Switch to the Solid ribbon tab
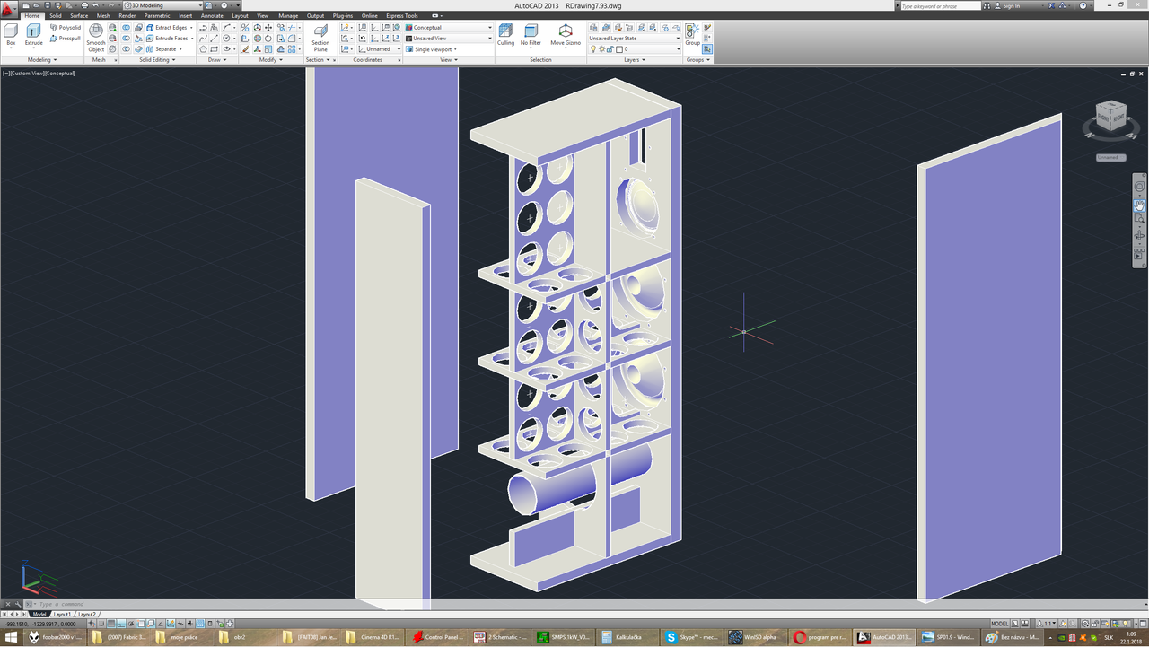This screenshot has width=1149, height=647. coord(56,16)
